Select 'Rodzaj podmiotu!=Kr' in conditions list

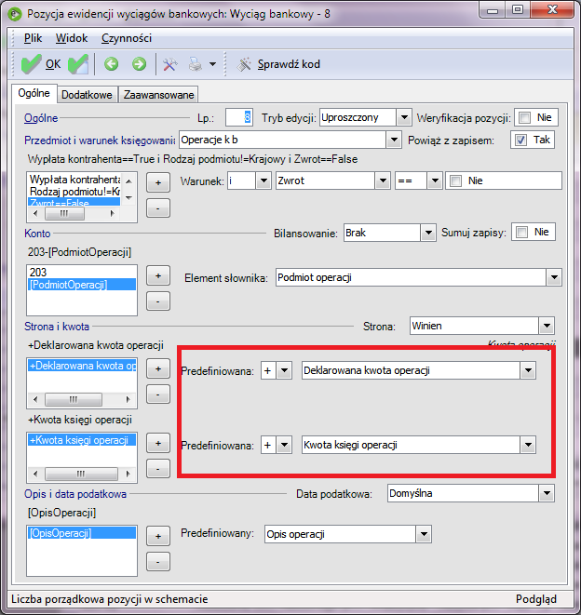click(74, 192)
